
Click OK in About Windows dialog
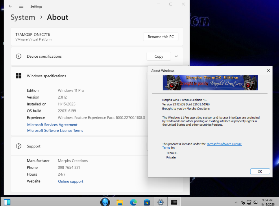(260, 172)
